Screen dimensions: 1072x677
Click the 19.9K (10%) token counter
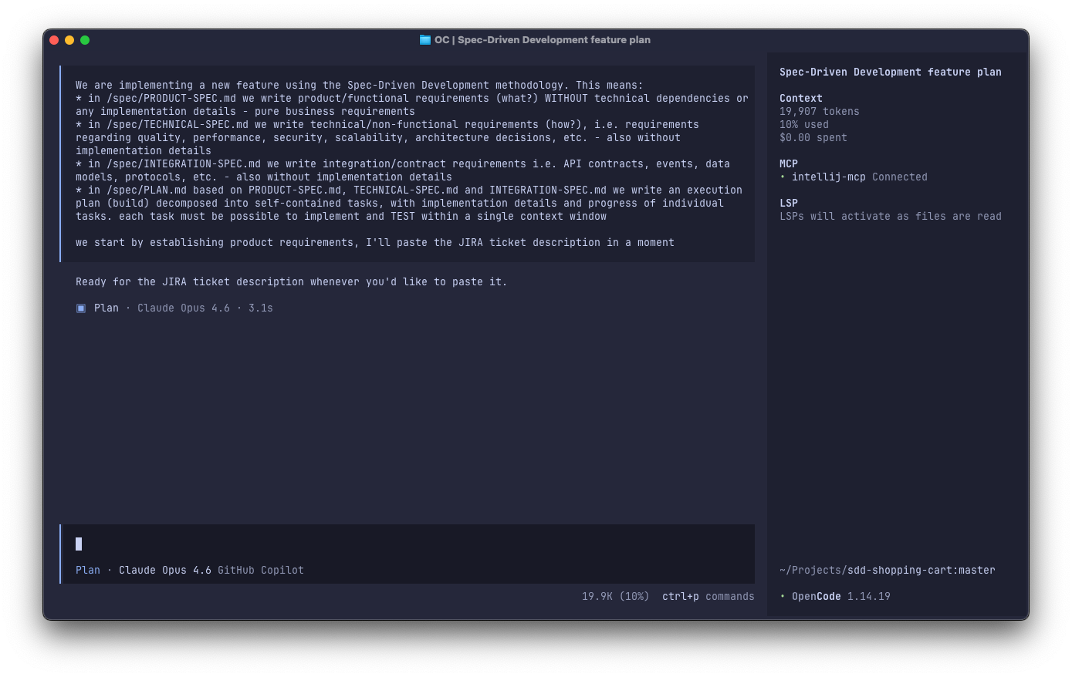pos(616,597)
